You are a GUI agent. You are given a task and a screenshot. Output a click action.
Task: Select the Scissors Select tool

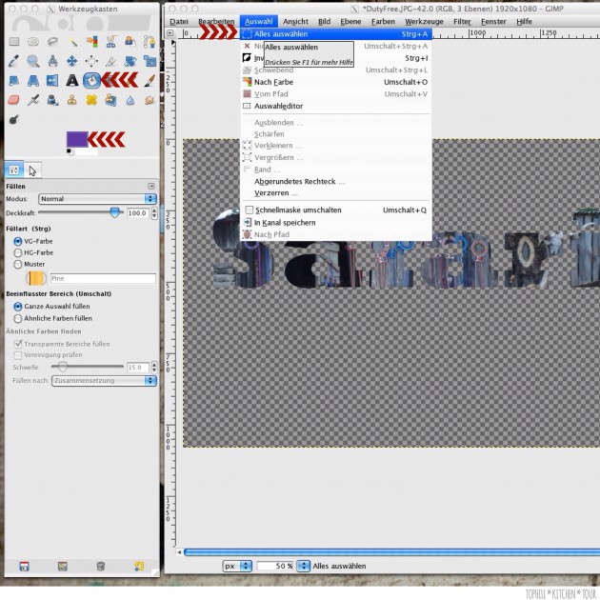point(111,41)
